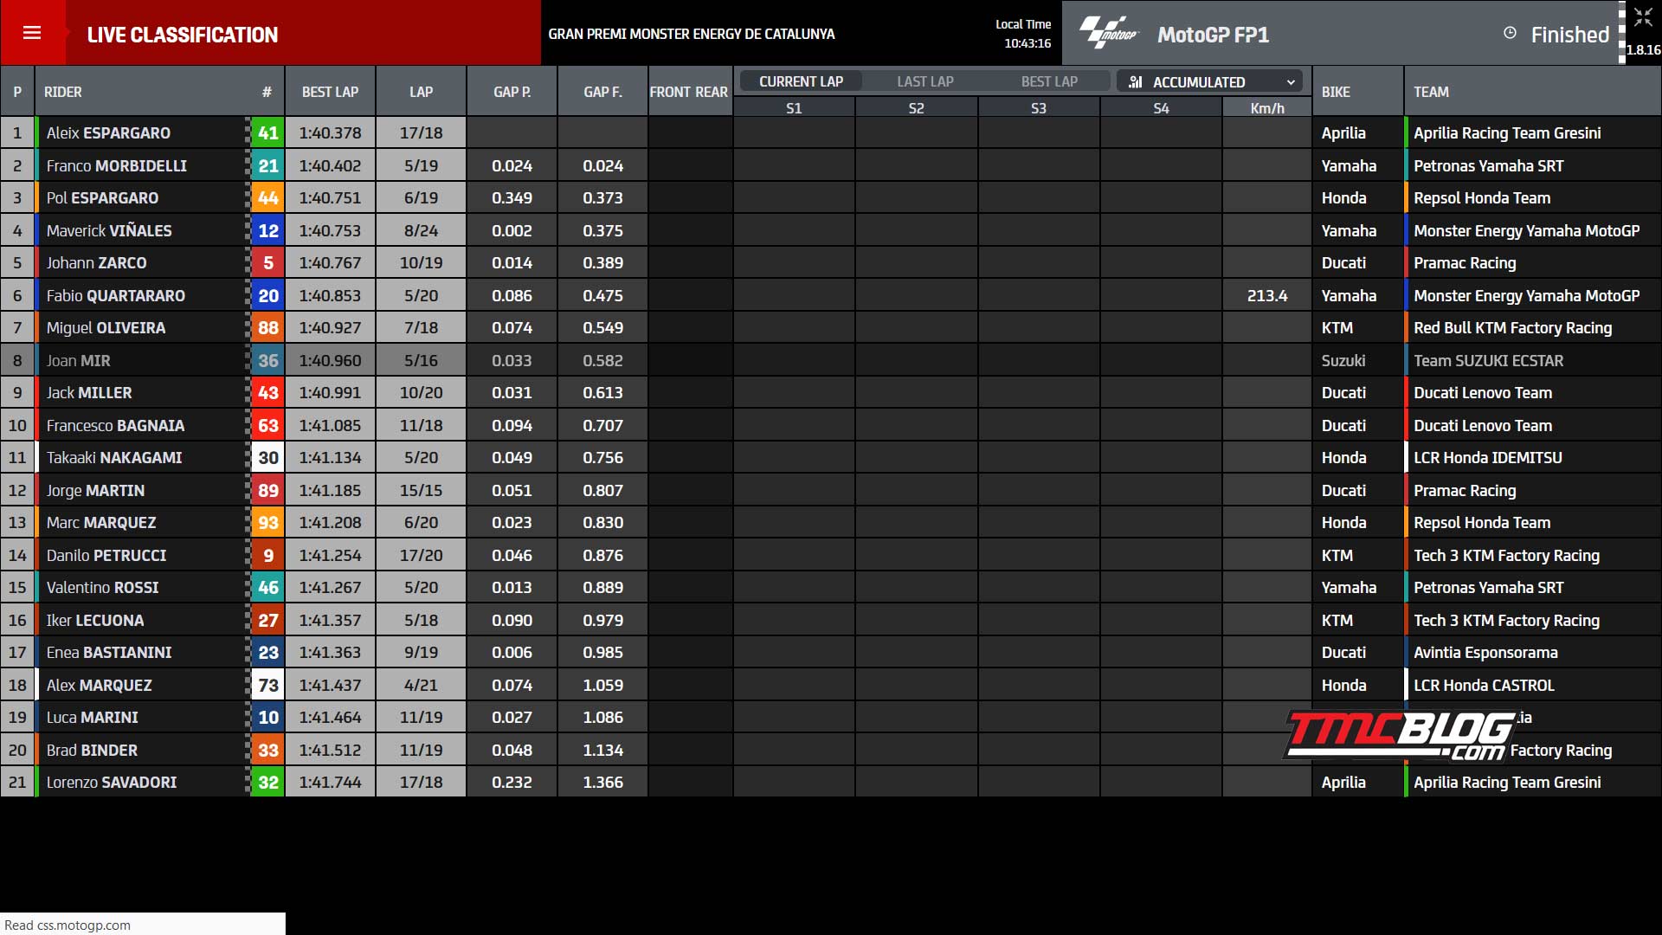Click the BEST LAP column header
This screenshot has width=1662, height=935.
(330, 92)
